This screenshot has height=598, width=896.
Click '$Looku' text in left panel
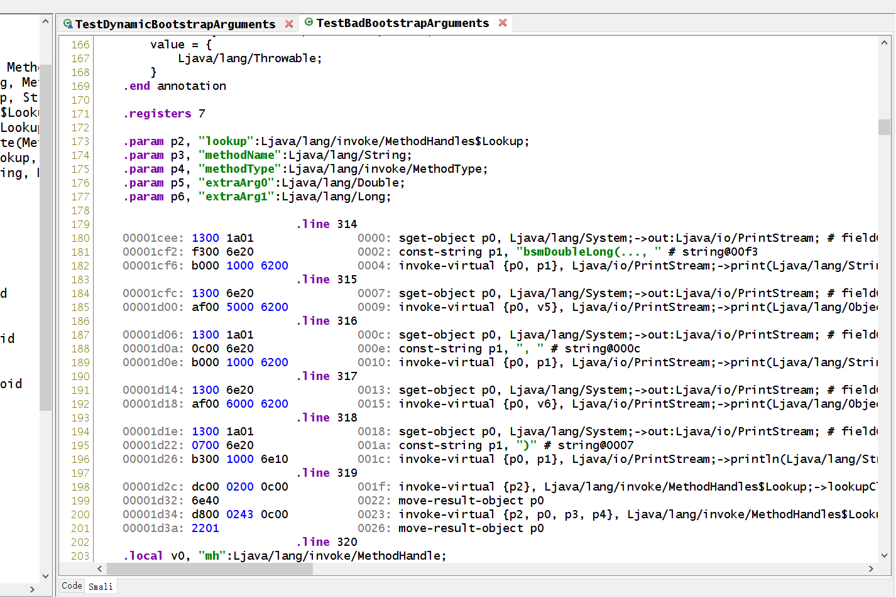point(19,112)
